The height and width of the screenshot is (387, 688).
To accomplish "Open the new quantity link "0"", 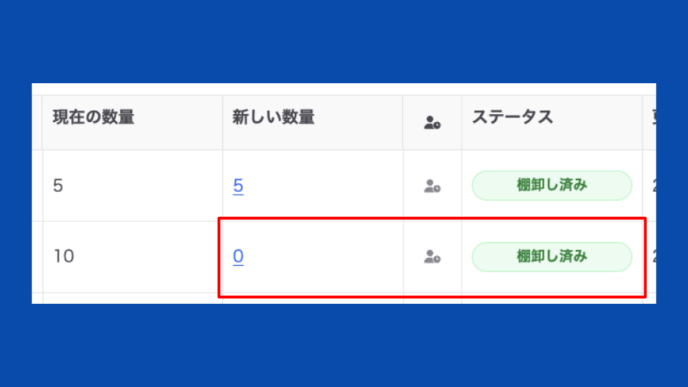I will click(238, 257).
